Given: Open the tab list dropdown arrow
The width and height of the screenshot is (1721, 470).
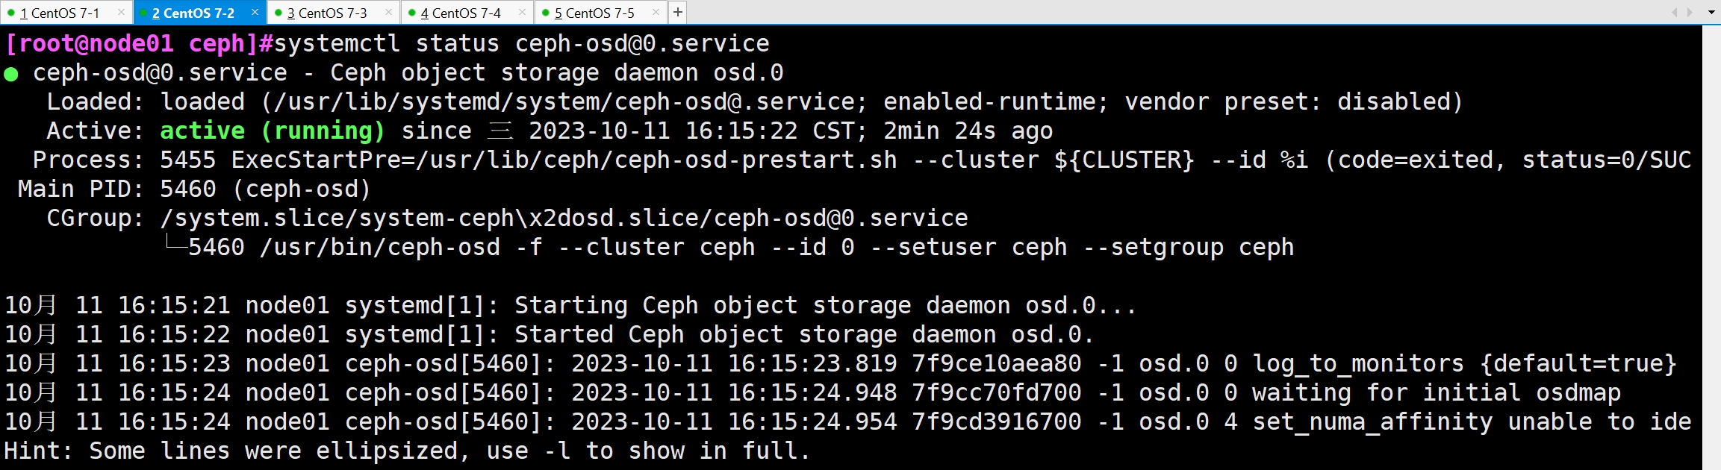Looking at the screenshot, I should click(x=1711, y=12).
